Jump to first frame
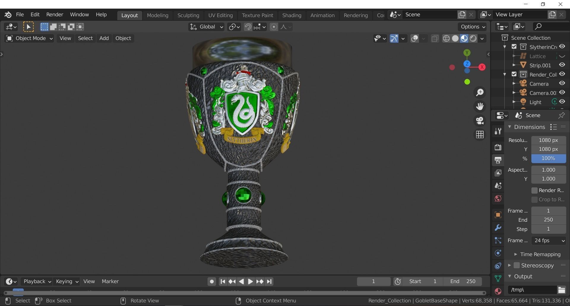This screenshot has width=570, height=306. tap(223, 281)
